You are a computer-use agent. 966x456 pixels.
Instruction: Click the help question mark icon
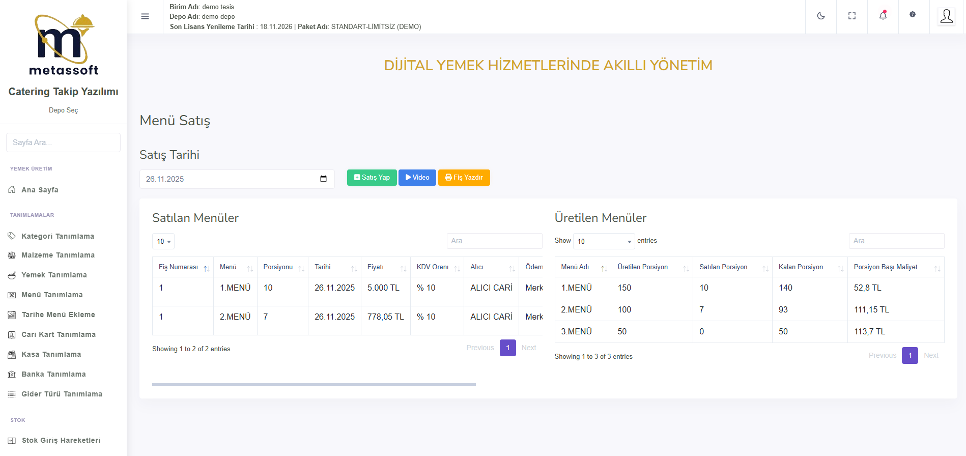point(913,15)
